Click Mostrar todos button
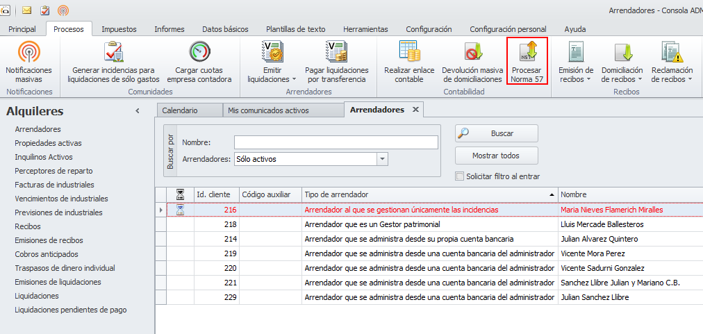This screenshot has width=703, height=334. pyautogui.click(x=496, y=156)
